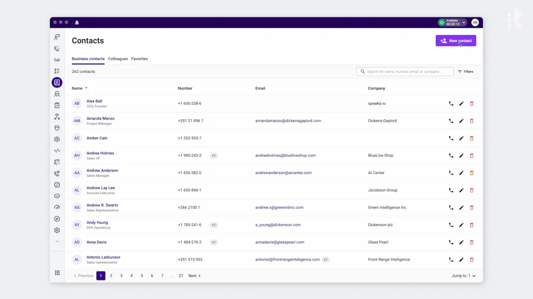
Task: Focus the contacts search field
Action: (405, 72)
